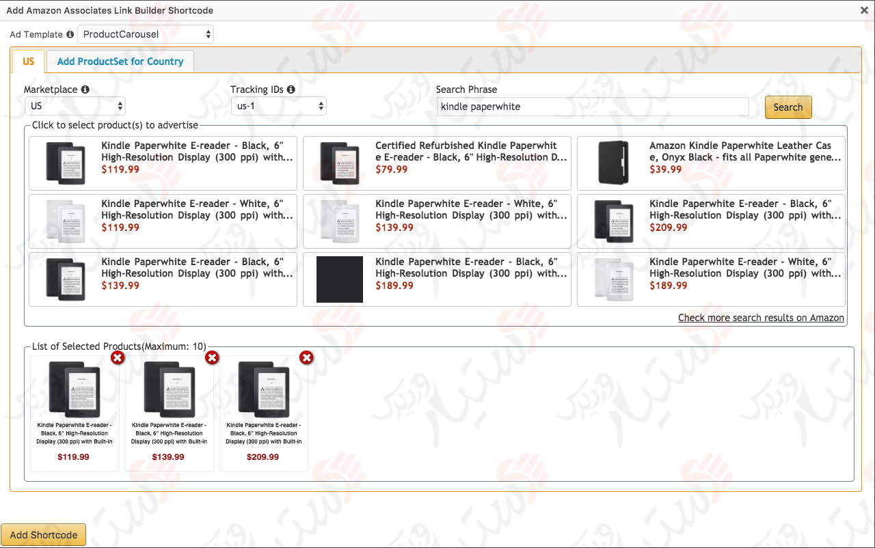Click the Search Phrase label
Viewport: 875px width, 548px height.
(x=466, y=90)
